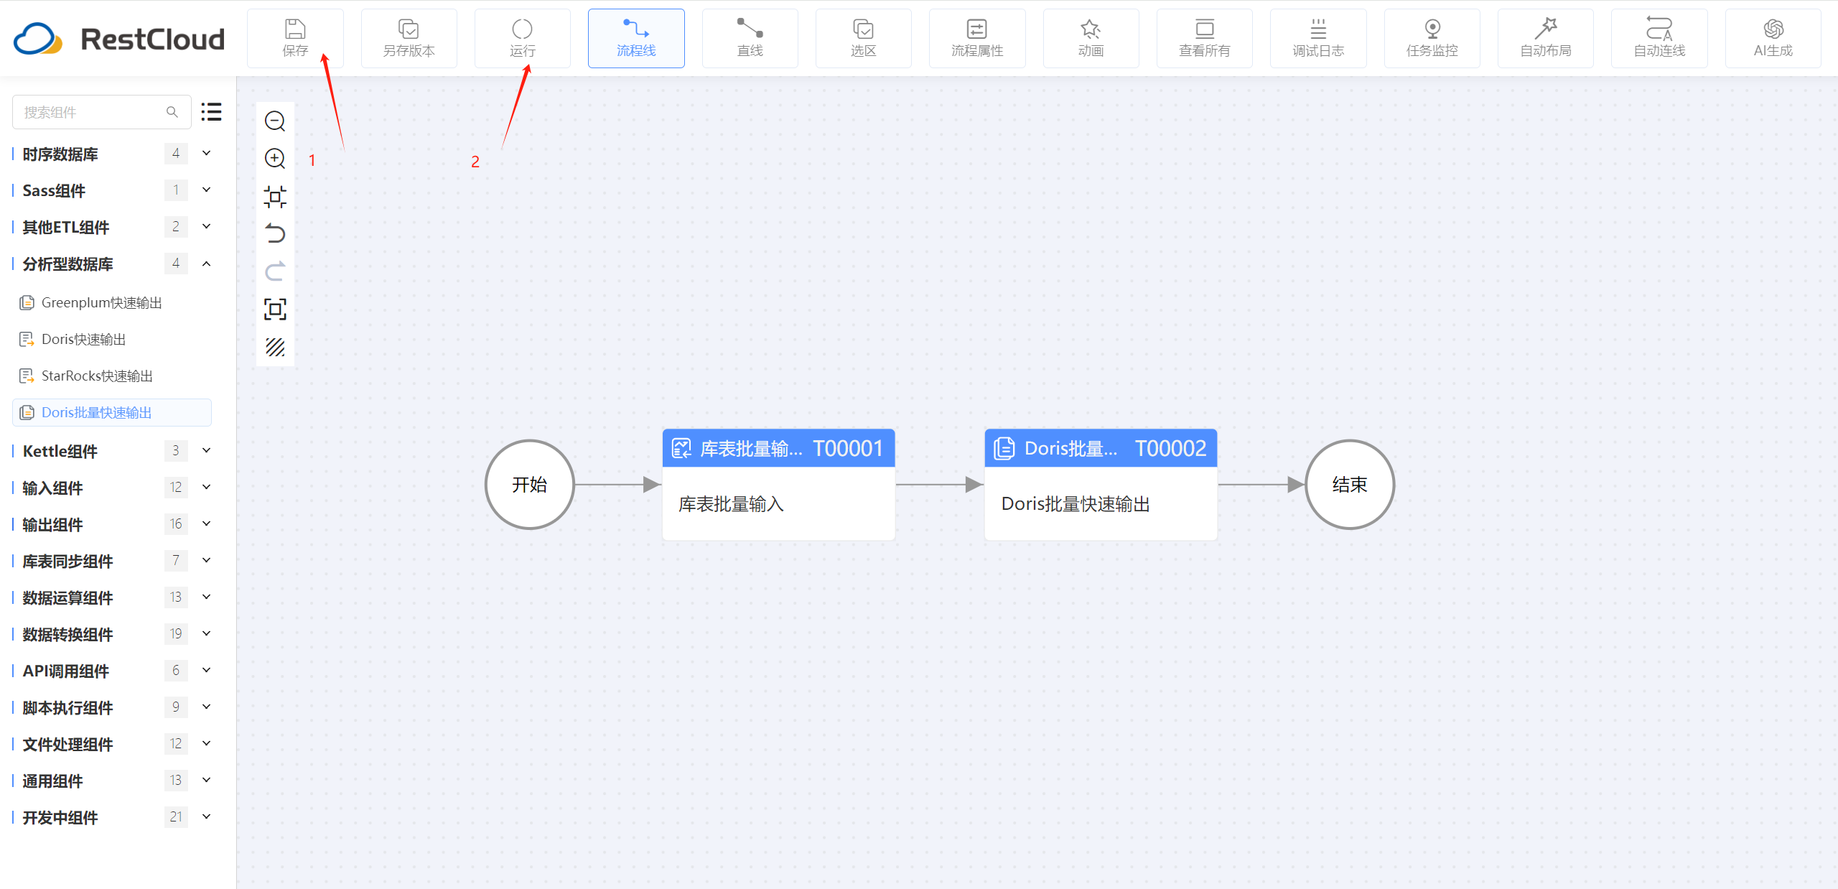Toggle the 流程线 connection mode
This screenshot has width=1838, height=889.
tap(636, 38)
